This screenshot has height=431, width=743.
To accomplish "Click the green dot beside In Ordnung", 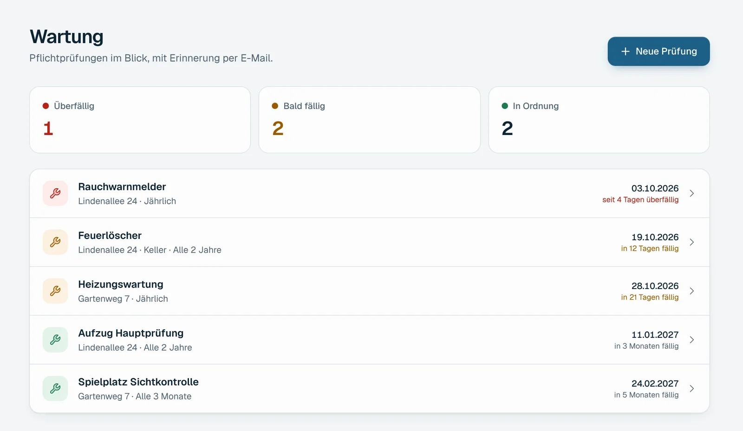I will (505, 106).
